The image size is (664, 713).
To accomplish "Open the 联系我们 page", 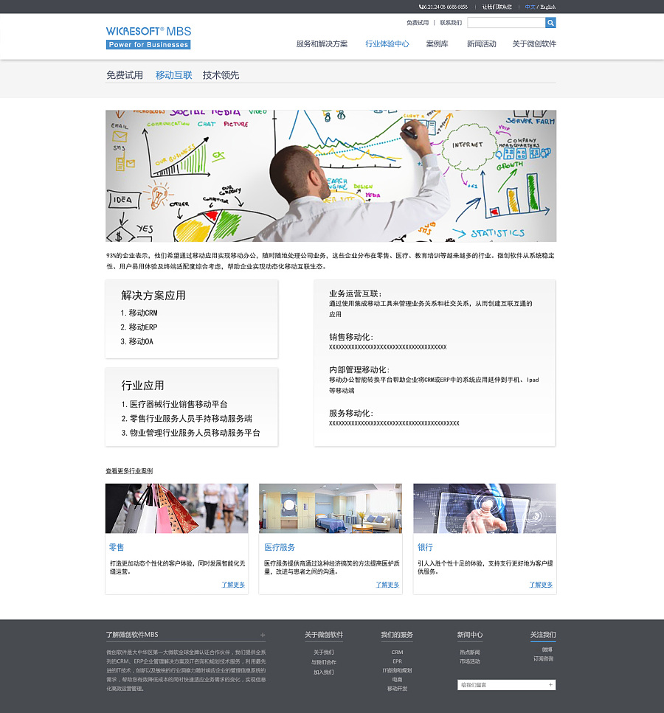I will point(451,23).
